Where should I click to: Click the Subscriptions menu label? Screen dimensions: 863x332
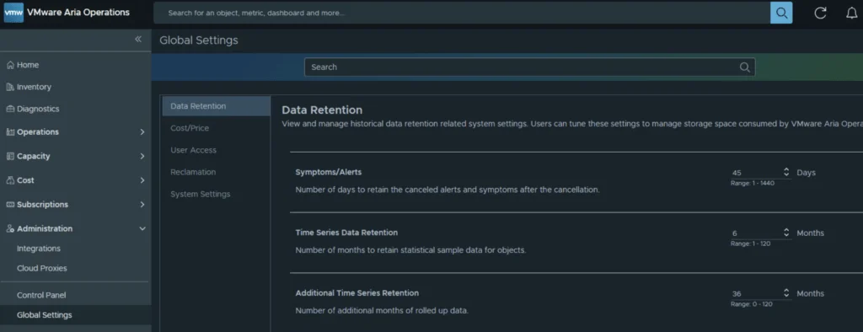coord(42,204)
